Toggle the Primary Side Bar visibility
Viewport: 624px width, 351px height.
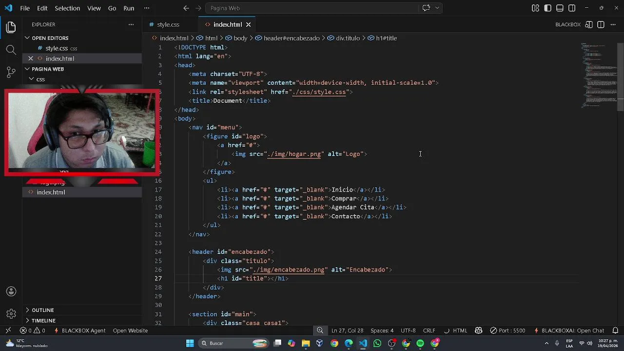547,8
